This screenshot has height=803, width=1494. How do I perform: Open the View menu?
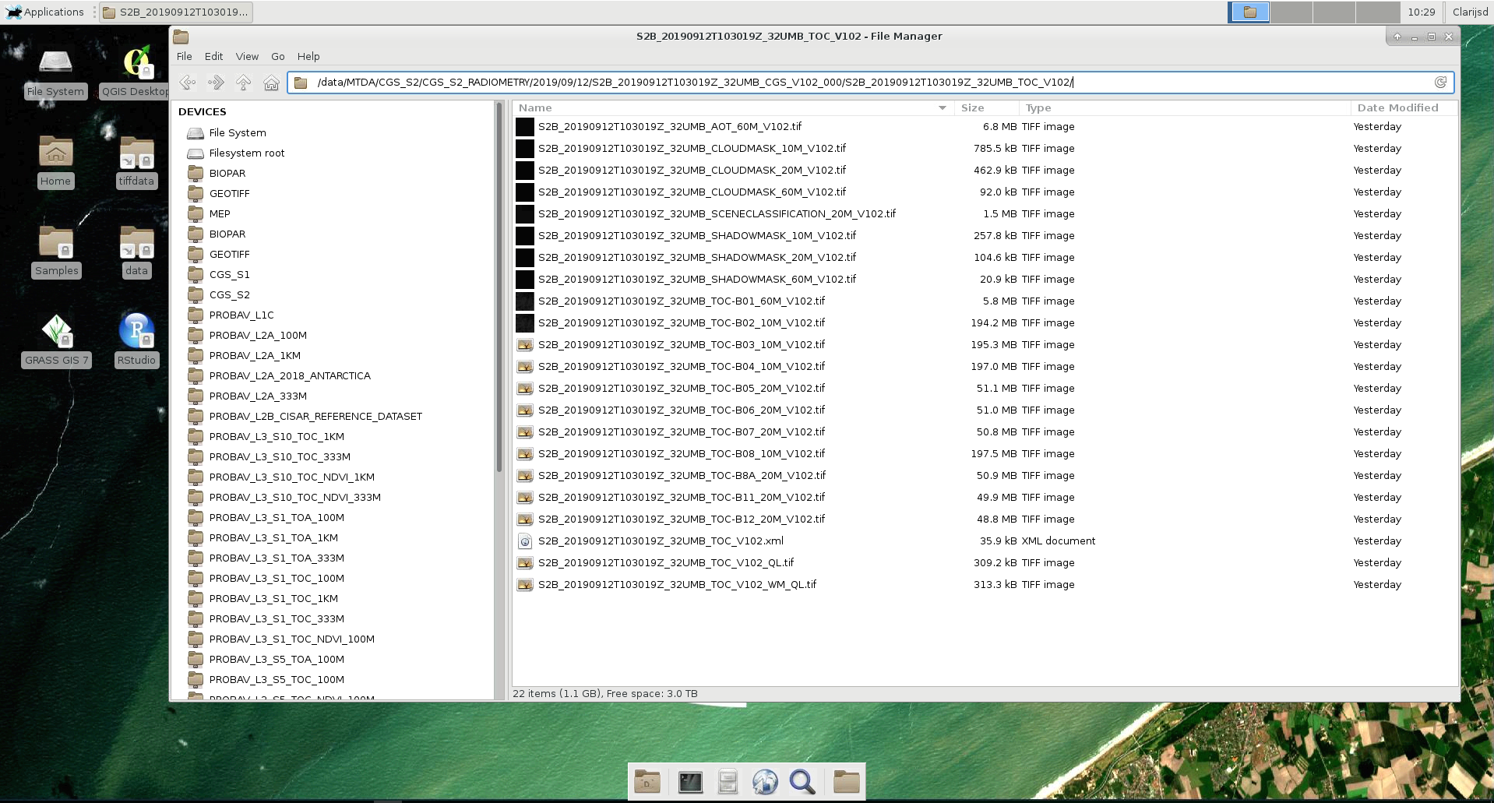247,56
